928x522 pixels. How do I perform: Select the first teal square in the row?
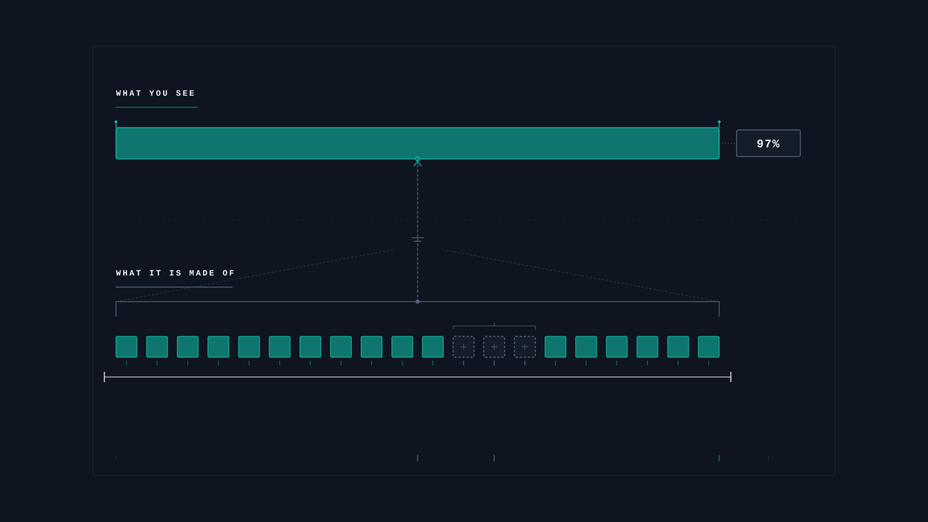coord(126,346)
